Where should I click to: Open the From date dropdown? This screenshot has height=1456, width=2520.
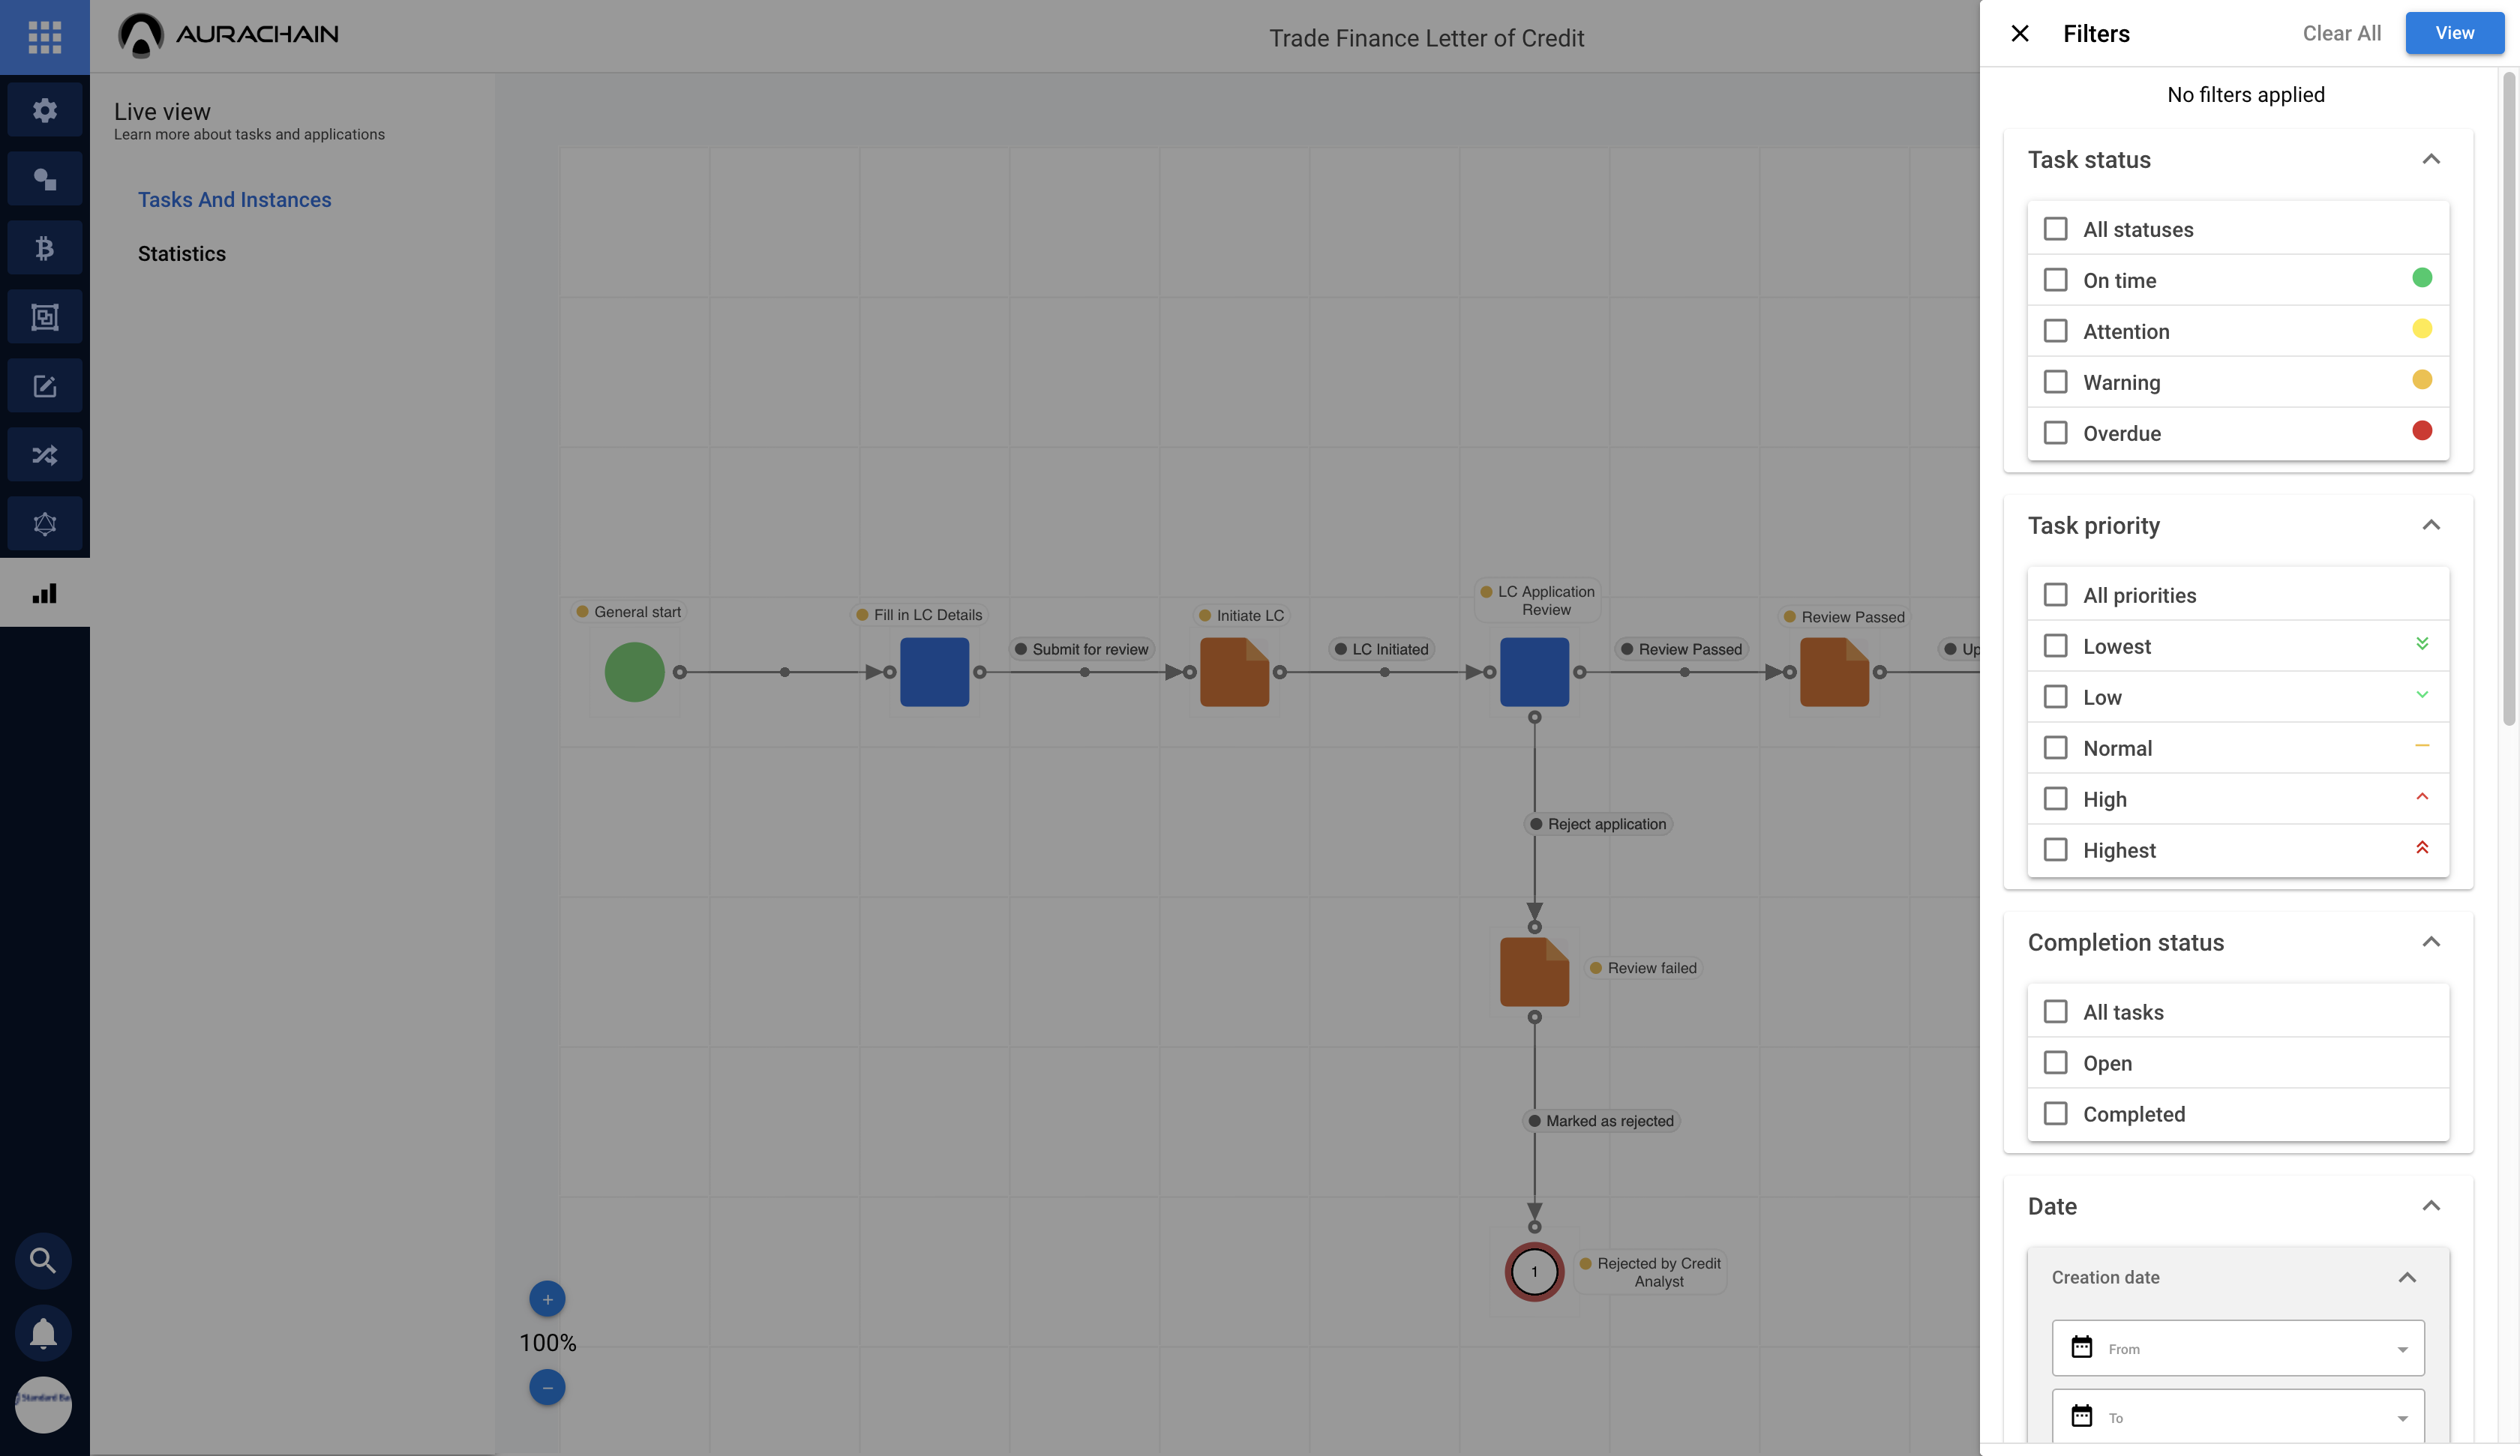(2238, 1348)
